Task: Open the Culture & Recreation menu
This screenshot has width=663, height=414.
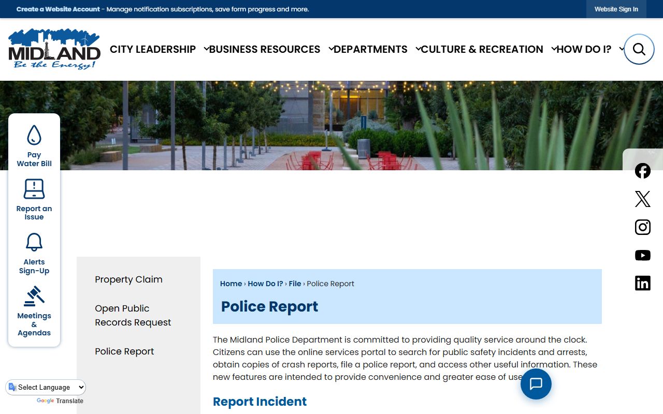Action: (x=482, y=49)
